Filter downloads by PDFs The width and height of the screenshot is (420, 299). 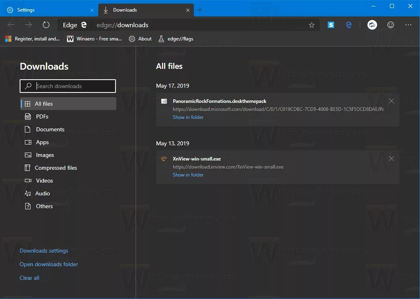(68, 116)
